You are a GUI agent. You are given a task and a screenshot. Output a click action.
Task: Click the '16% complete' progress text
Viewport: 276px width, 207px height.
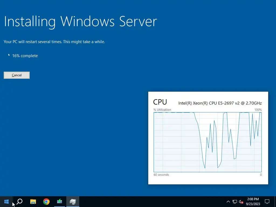25,56
